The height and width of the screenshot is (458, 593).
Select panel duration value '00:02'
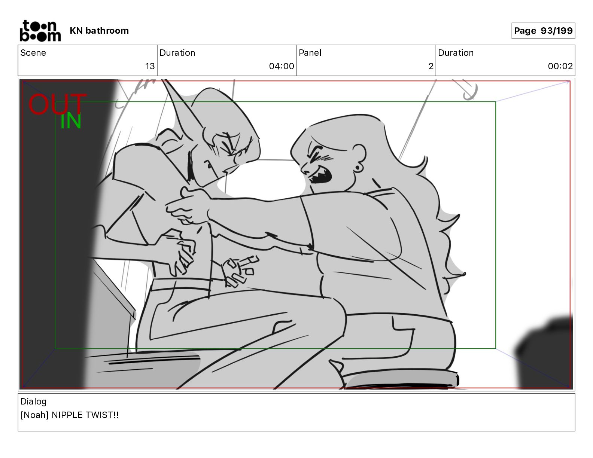560,66
